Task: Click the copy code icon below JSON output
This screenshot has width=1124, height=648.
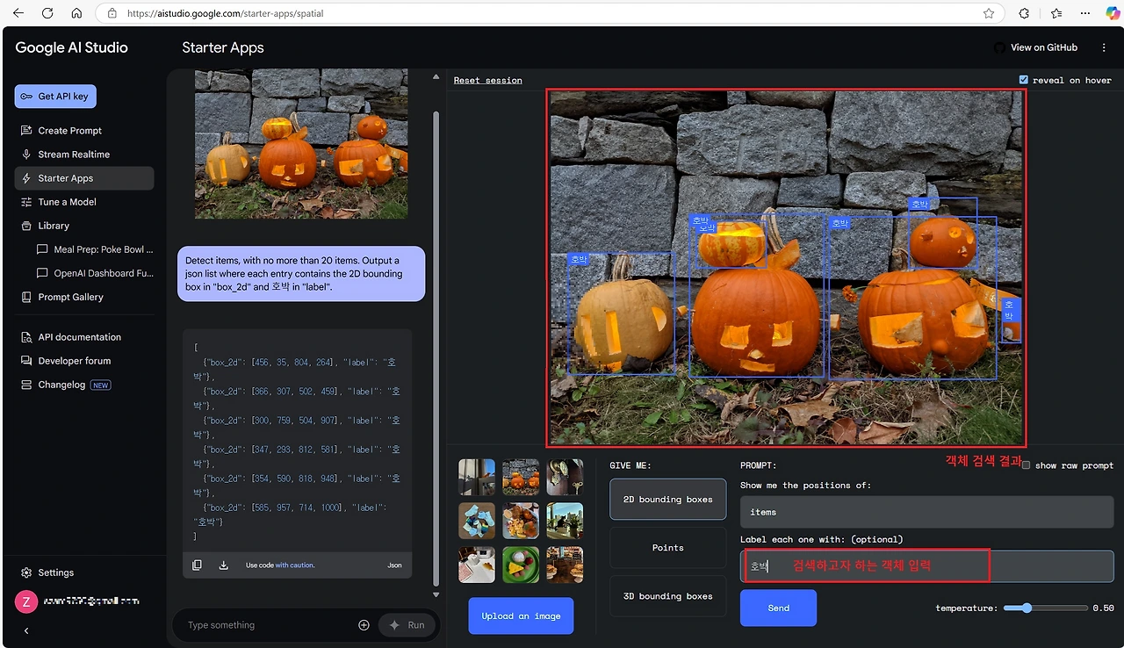Action: pos(197,565)
